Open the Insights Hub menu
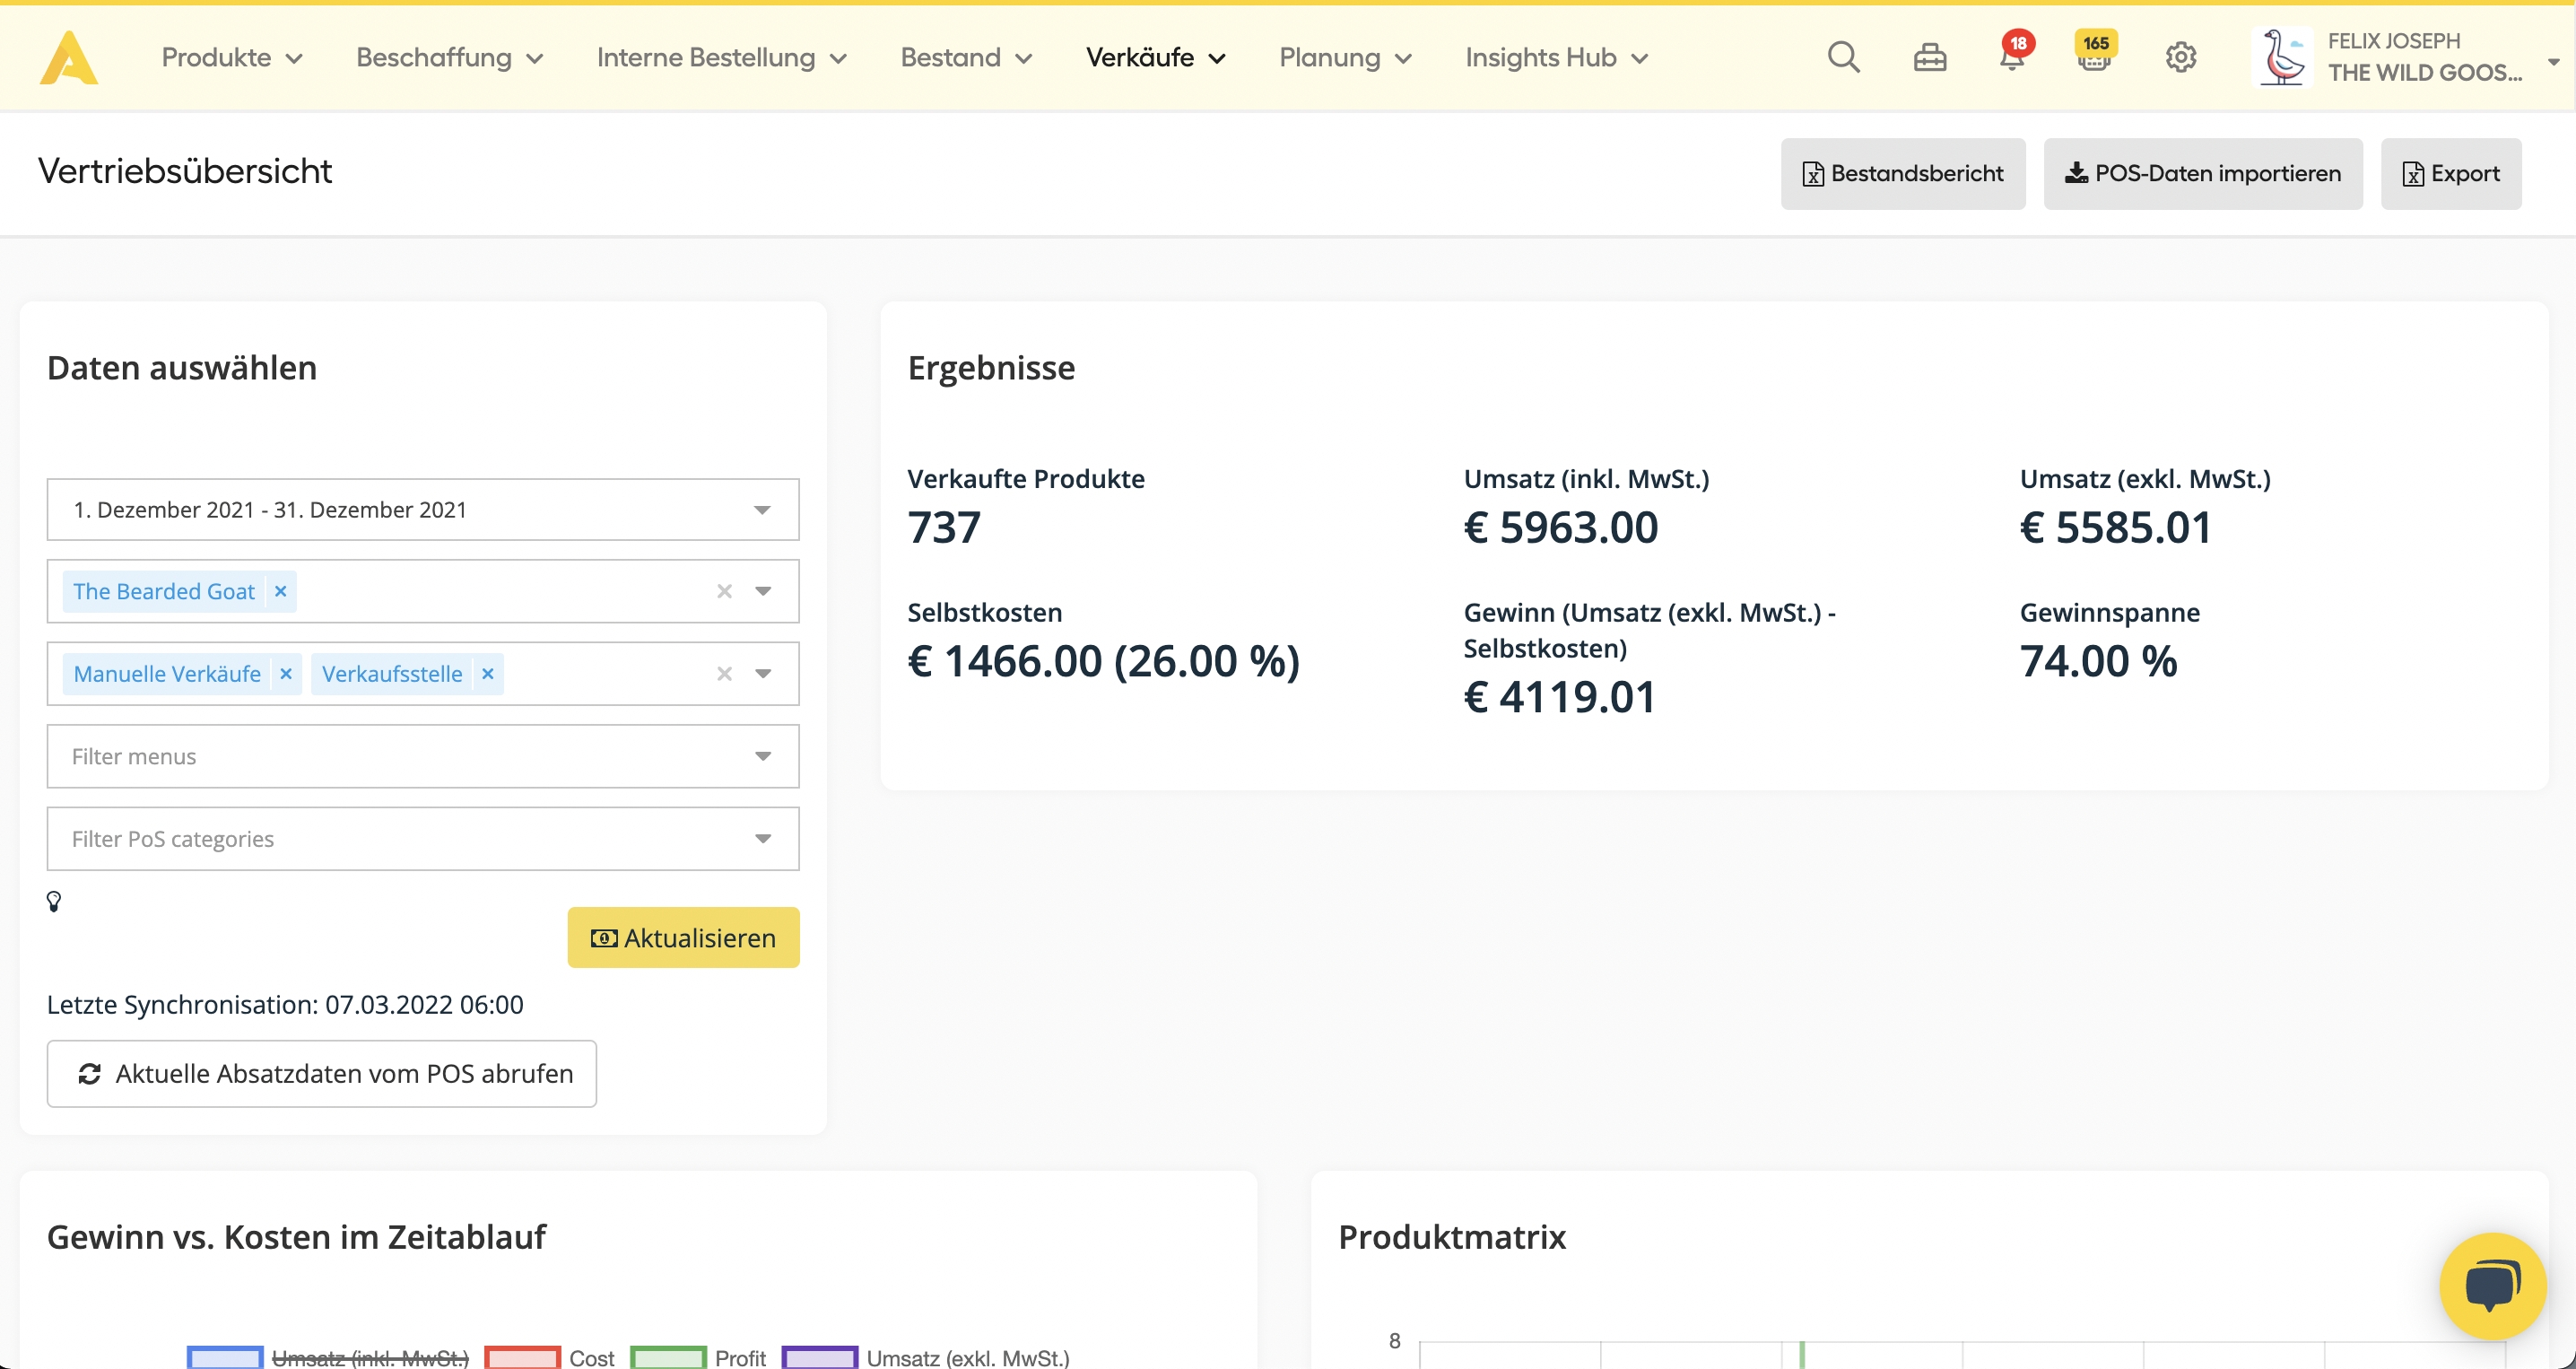 coord(1556,58)
